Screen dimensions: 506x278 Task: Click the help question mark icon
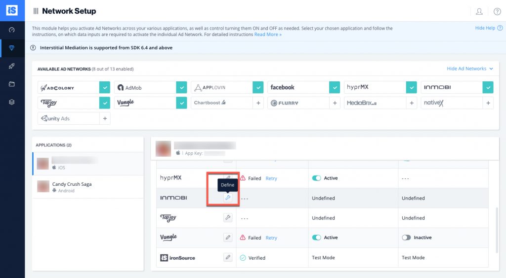coord(497,11)
